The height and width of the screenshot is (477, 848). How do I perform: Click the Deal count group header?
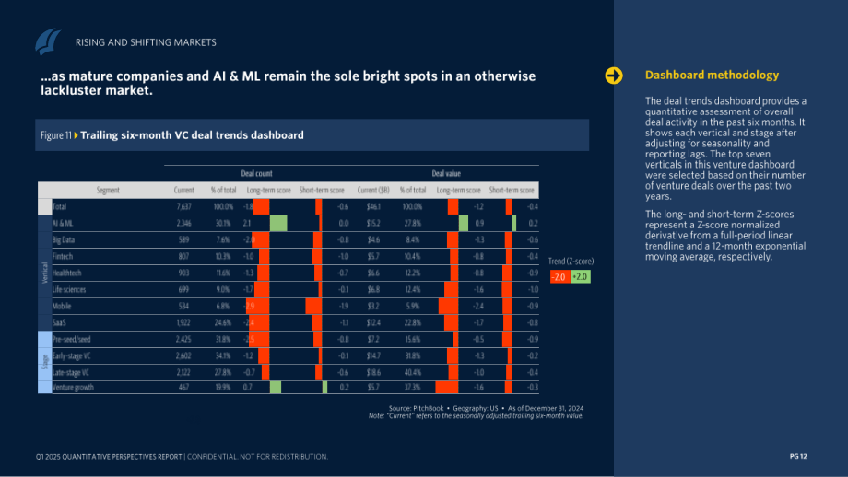[257, 173]
